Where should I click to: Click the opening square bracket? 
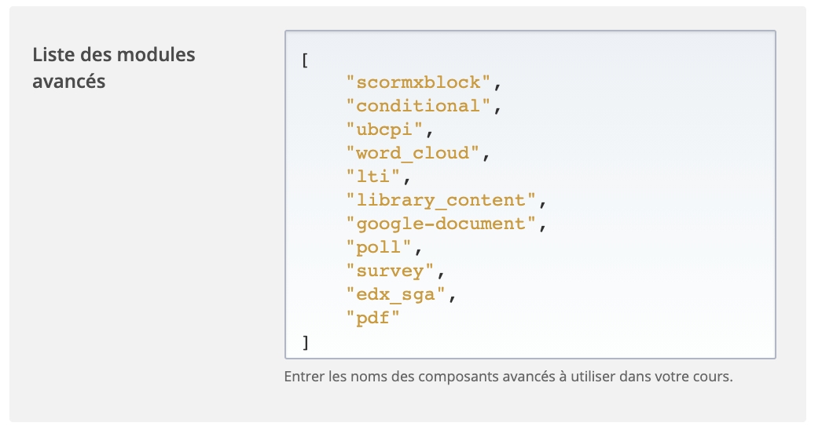[305, 60]
